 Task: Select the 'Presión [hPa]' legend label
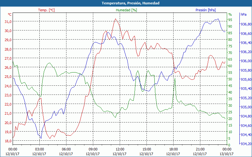tap(206, 10)
